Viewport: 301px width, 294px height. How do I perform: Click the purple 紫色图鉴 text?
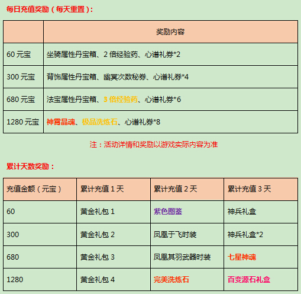click(x=168, y=212)
